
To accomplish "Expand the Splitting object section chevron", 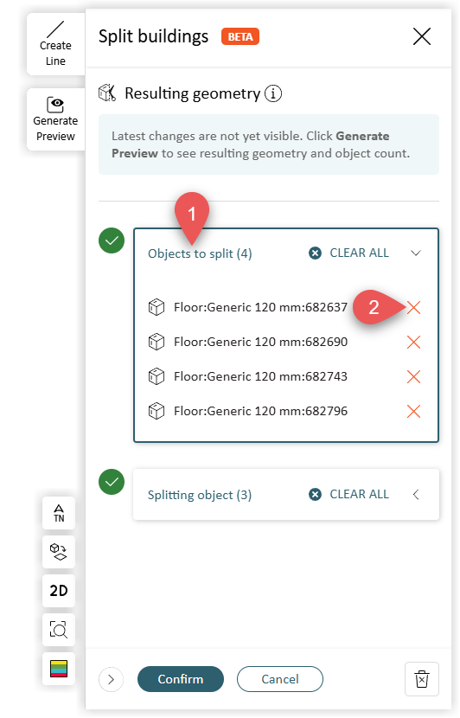I will coord(416,495).
